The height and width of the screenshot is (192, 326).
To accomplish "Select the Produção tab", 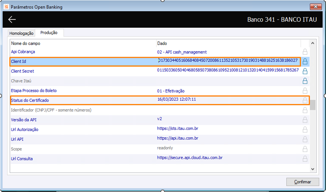I will click(x=49, y=33).
